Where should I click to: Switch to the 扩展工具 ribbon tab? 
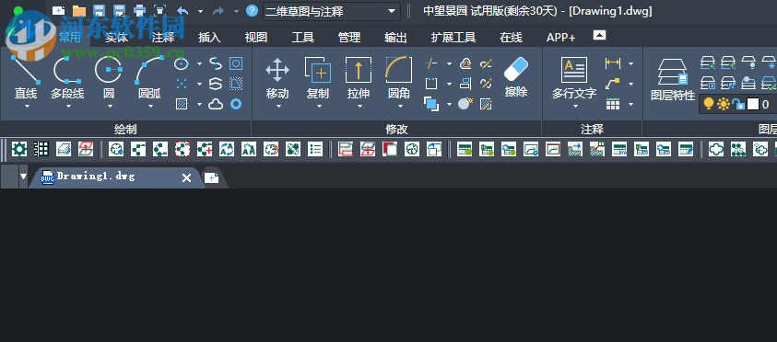point(453,37)
